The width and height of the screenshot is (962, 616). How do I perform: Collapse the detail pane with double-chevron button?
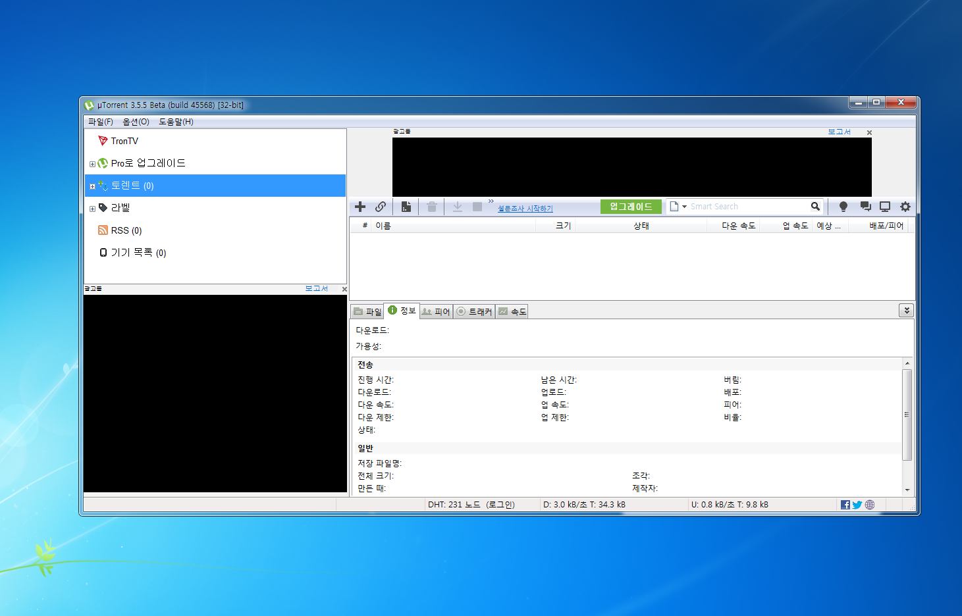906,311
